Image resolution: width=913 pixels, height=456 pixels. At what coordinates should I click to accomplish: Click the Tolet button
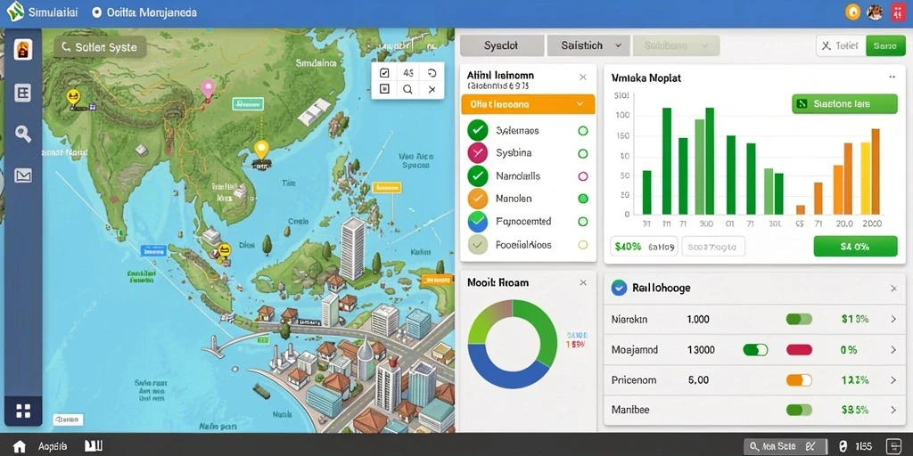click(842, 45)
